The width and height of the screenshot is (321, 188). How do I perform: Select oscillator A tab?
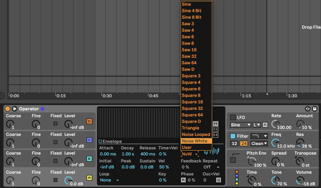point(89,178)
